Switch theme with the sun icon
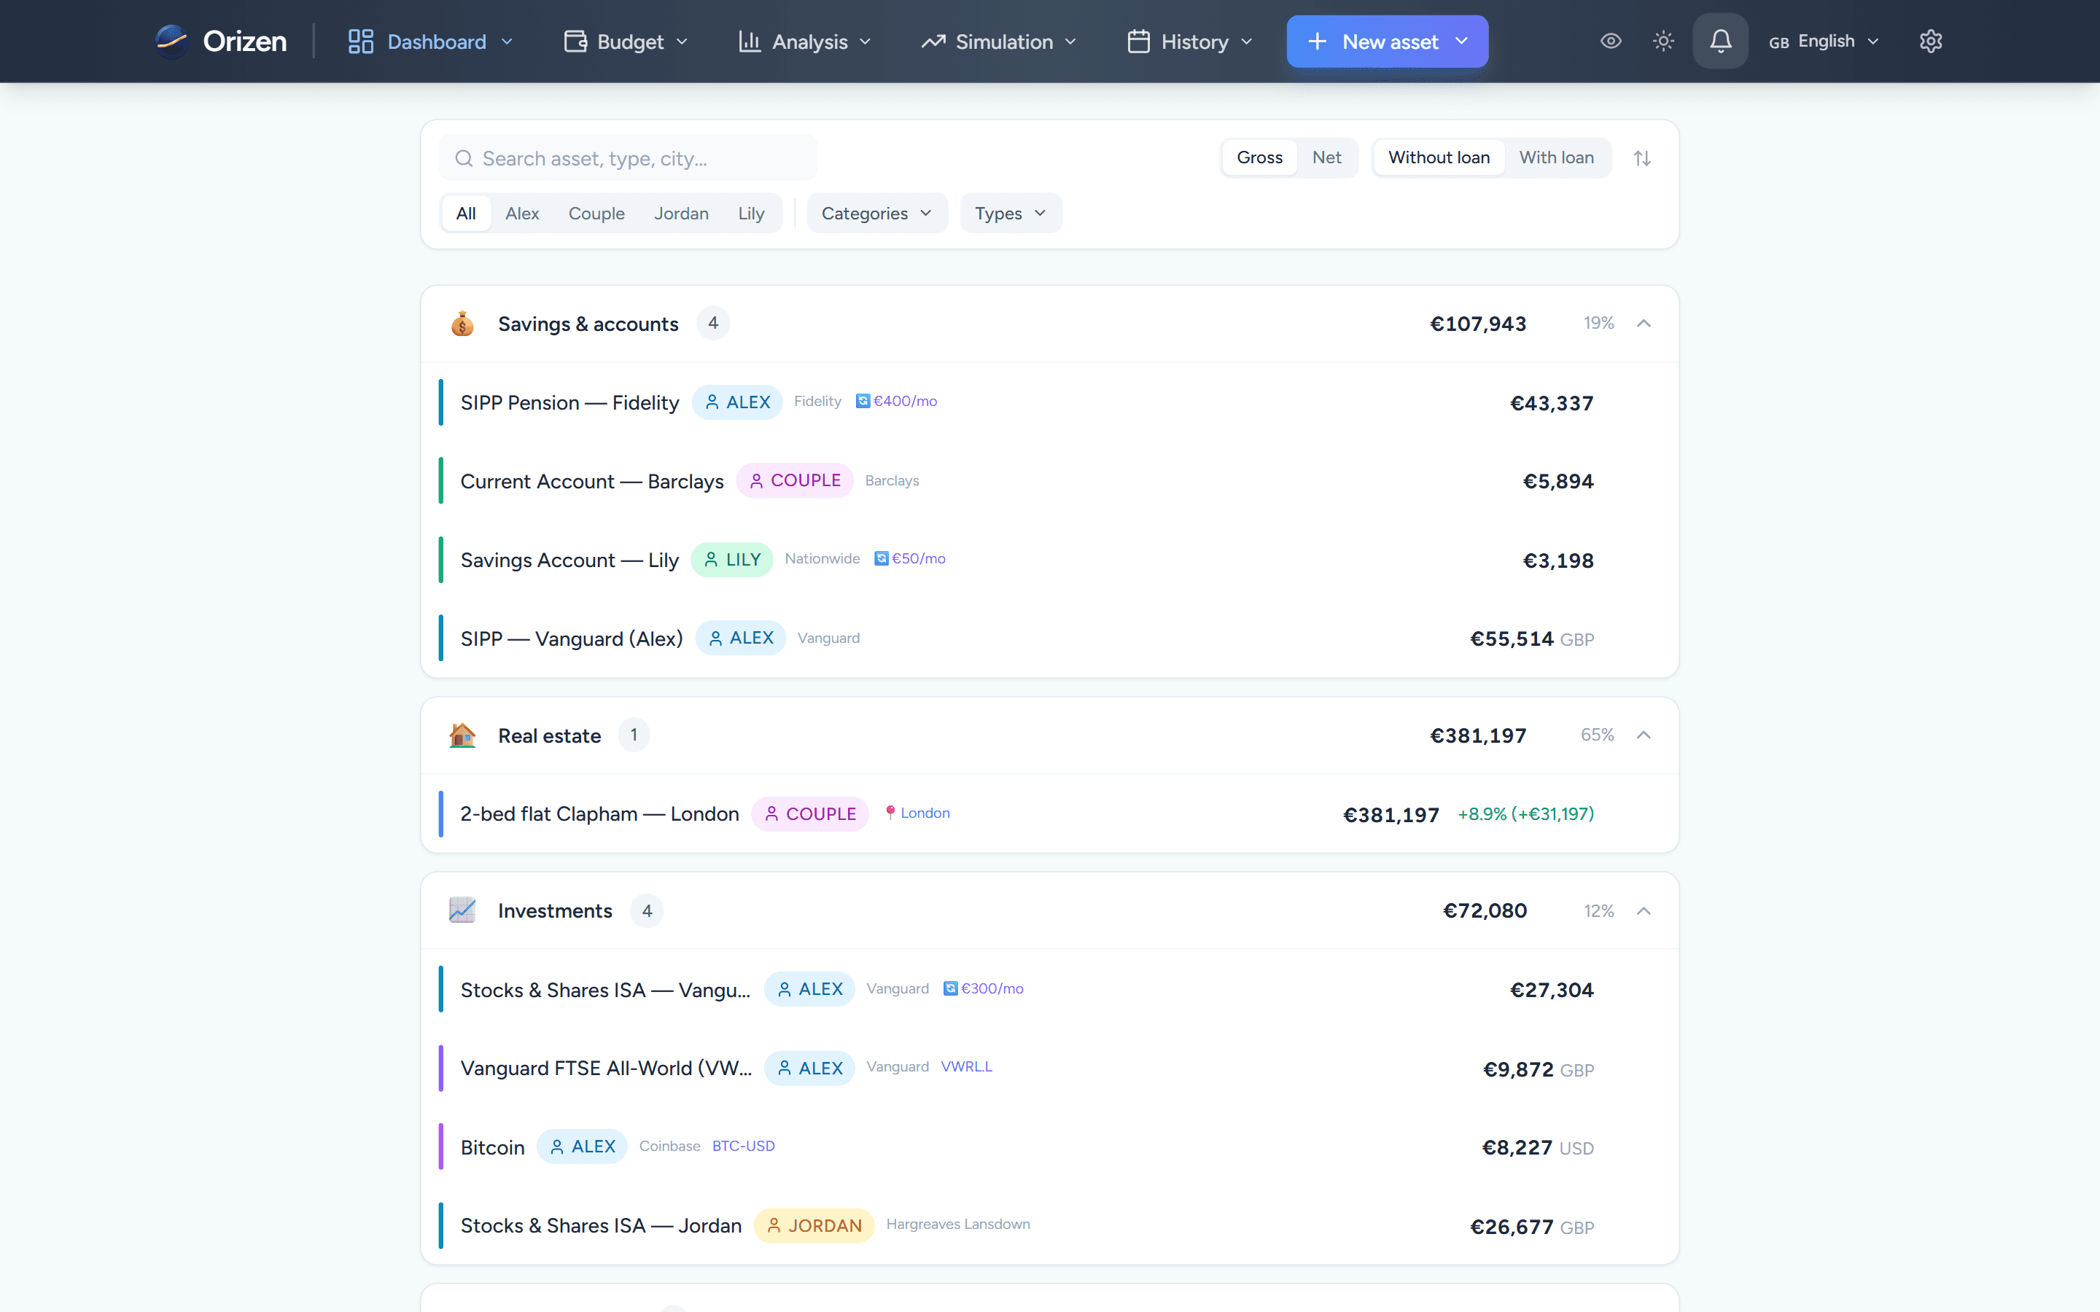 point(1662,41)
